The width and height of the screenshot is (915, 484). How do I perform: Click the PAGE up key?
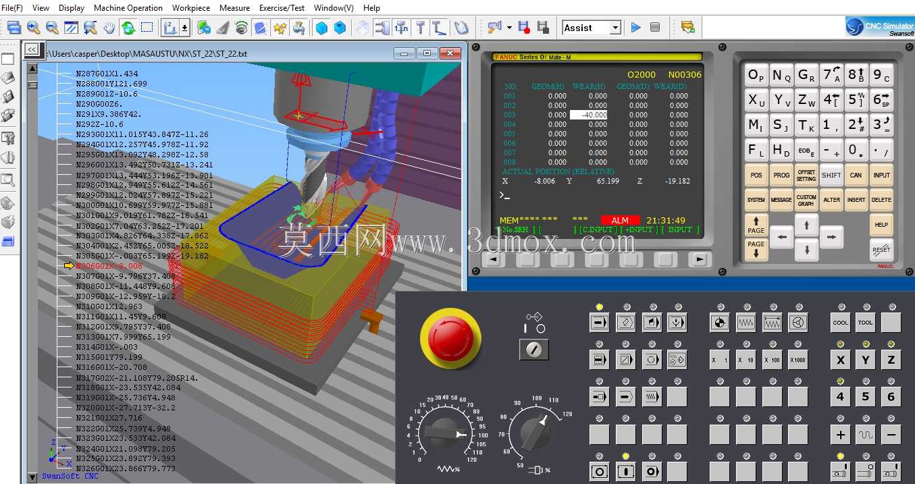tap(756, 224)
